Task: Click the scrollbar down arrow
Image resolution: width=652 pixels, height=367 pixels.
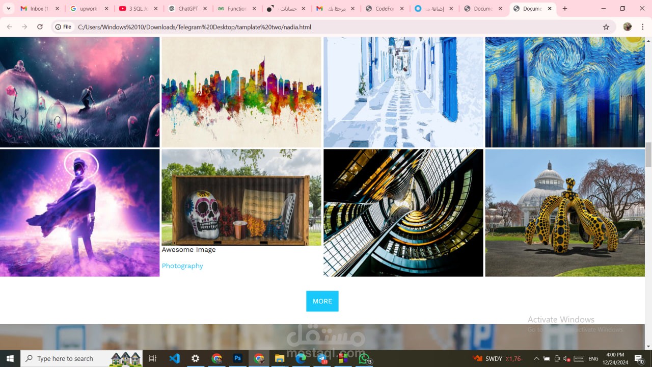Action: 648,347
